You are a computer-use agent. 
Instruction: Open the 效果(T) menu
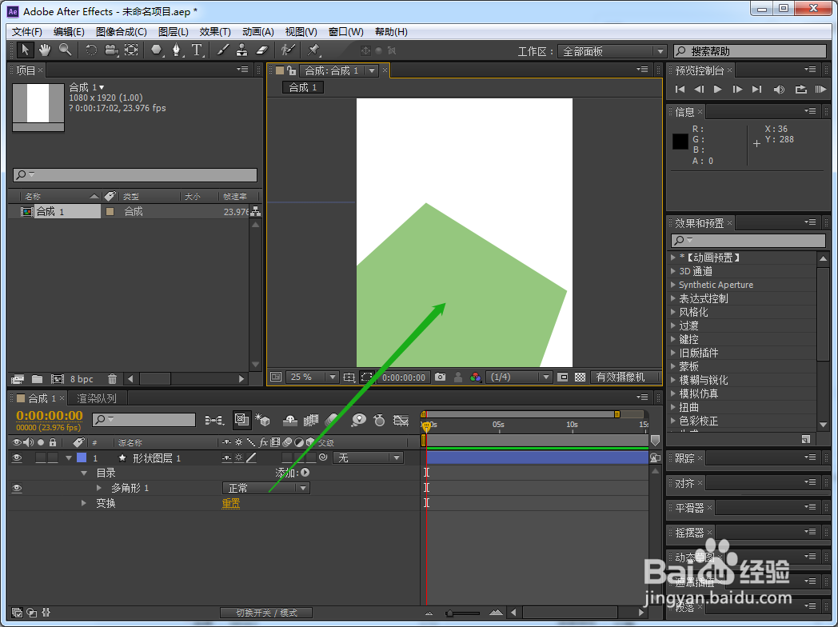coord(215,32)
